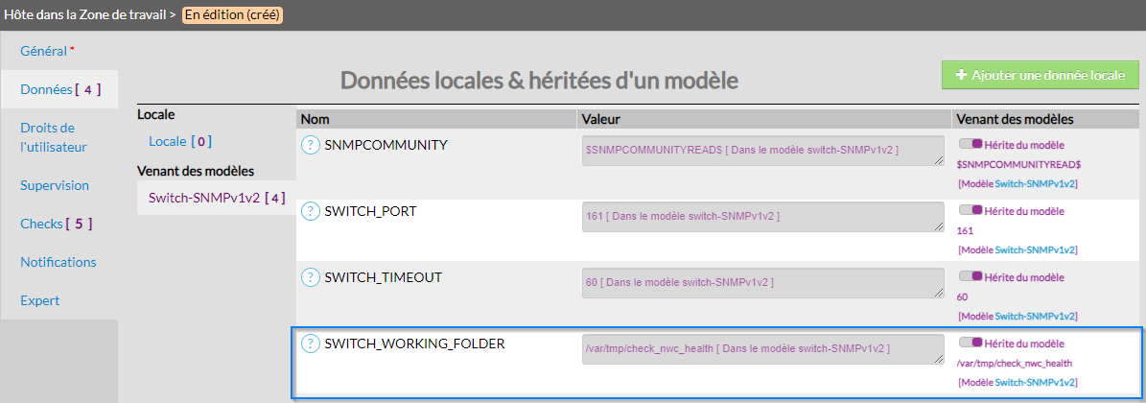
Task: Select the Expert tab
Action: point(40,300)
